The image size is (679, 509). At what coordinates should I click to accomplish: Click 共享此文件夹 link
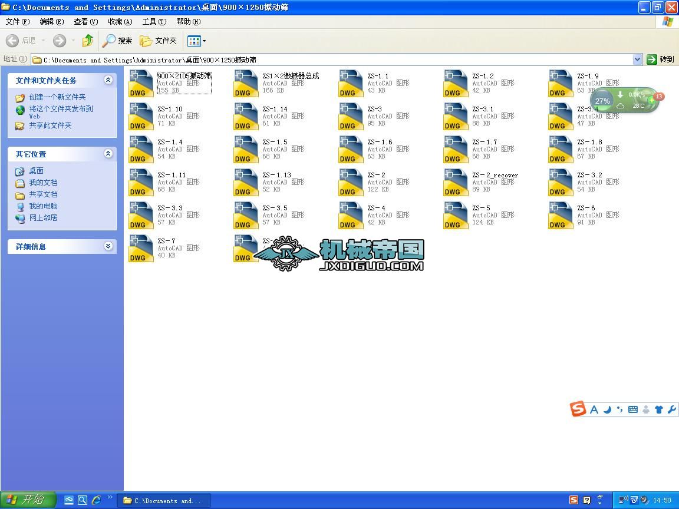click(50, 125)
